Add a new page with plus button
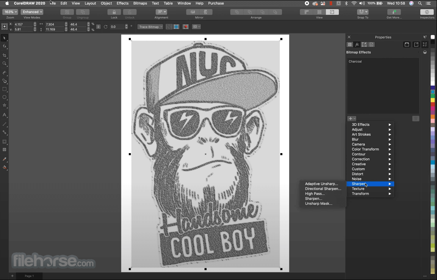 (x=12, y=276)
